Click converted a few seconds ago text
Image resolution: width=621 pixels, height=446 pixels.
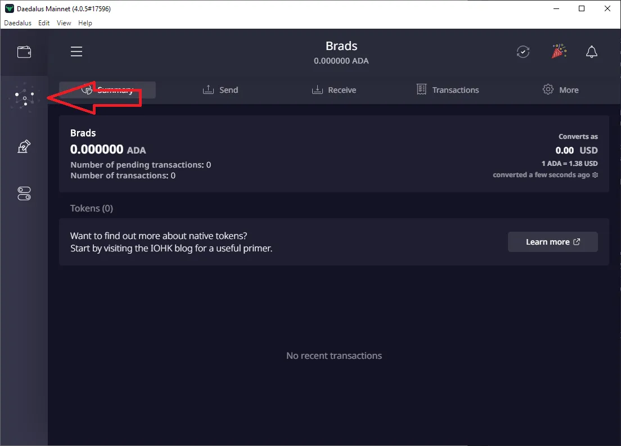[x=541, y=175]
